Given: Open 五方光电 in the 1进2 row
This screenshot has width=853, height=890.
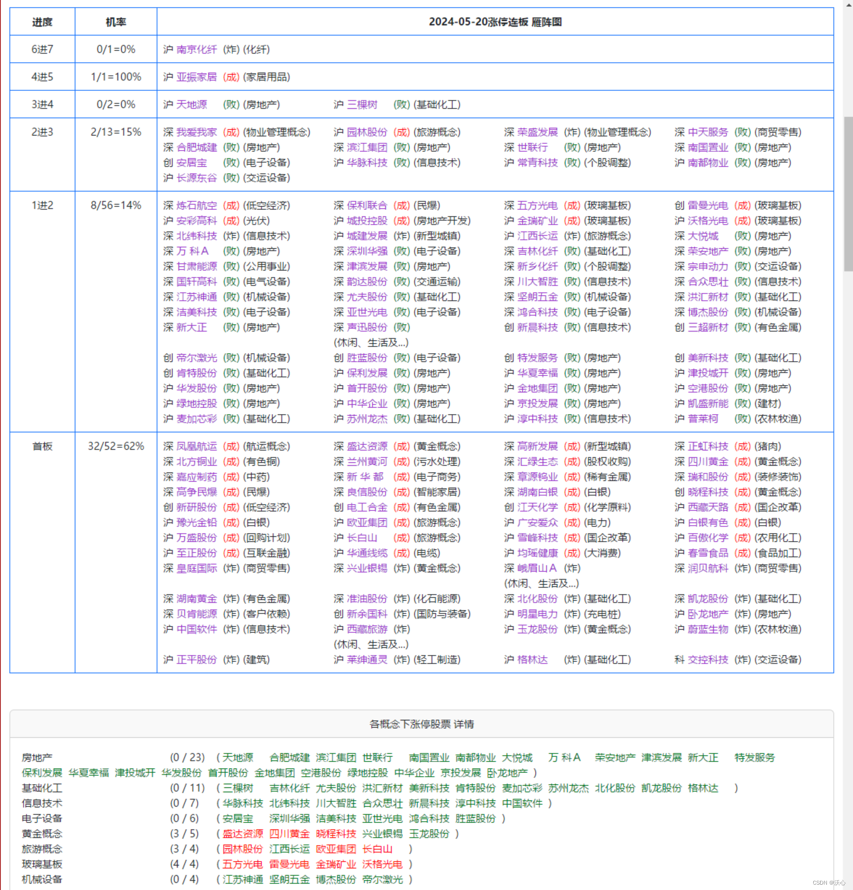Looking at the screenshot, I should [x=537, y=206].
